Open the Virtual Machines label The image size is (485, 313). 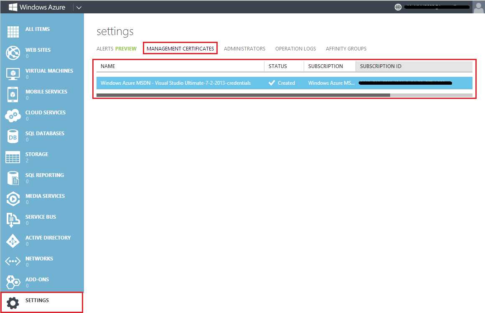(49, 71)
